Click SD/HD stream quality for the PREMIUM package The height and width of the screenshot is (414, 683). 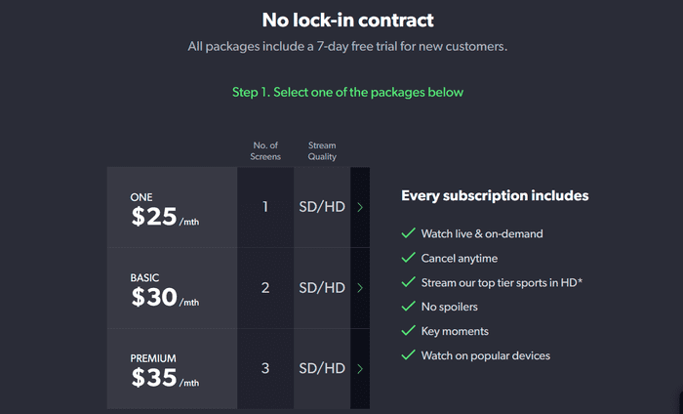(x=322, y=368)
